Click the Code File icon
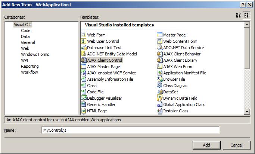 tap(84, 92)
